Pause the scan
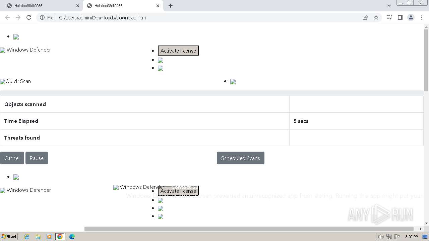Viewport: 429px width, 241px height. click(x=37, y=158)
